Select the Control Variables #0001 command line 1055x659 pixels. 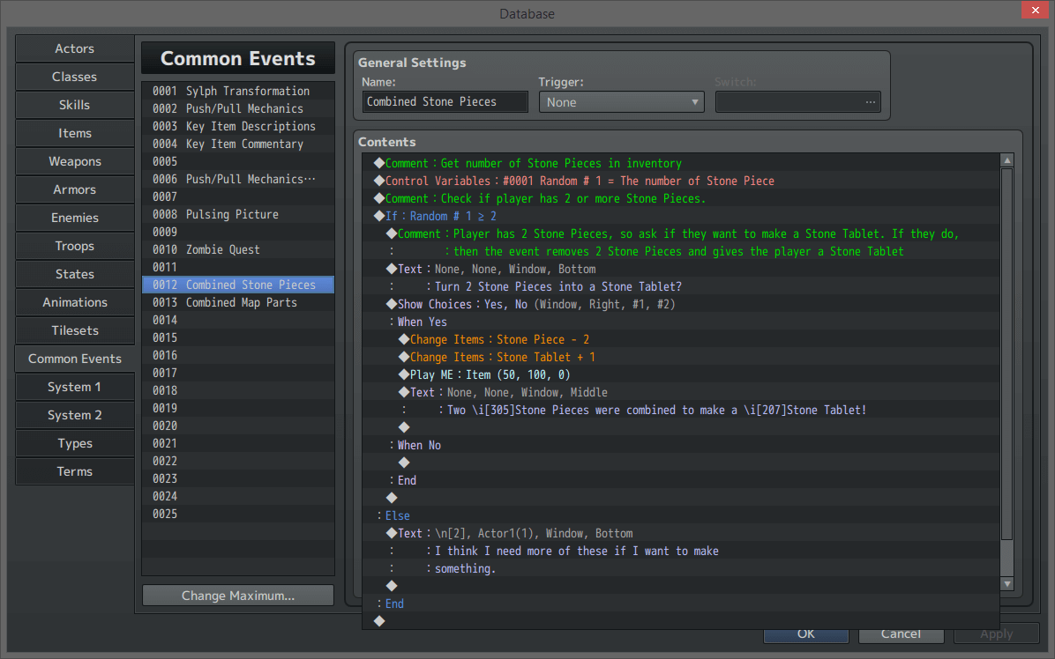click(681, 181)
